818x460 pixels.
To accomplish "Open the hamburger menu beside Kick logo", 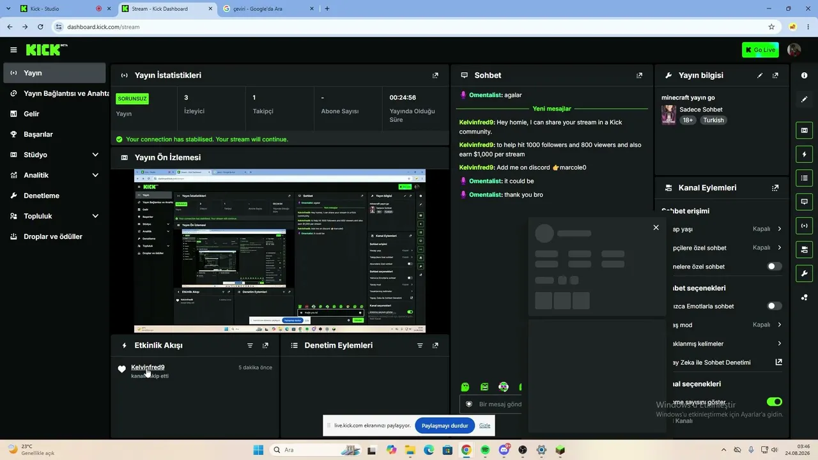I will pyautogui.click(x=13, y=50).
